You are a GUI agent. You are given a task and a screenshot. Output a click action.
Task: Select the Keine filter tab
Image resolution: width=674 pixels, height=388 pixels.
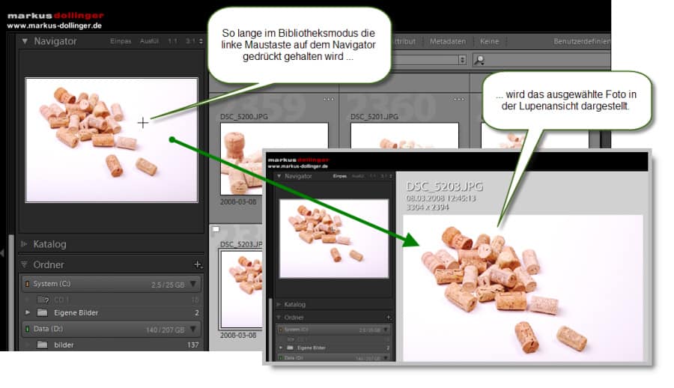pos(489,41)
